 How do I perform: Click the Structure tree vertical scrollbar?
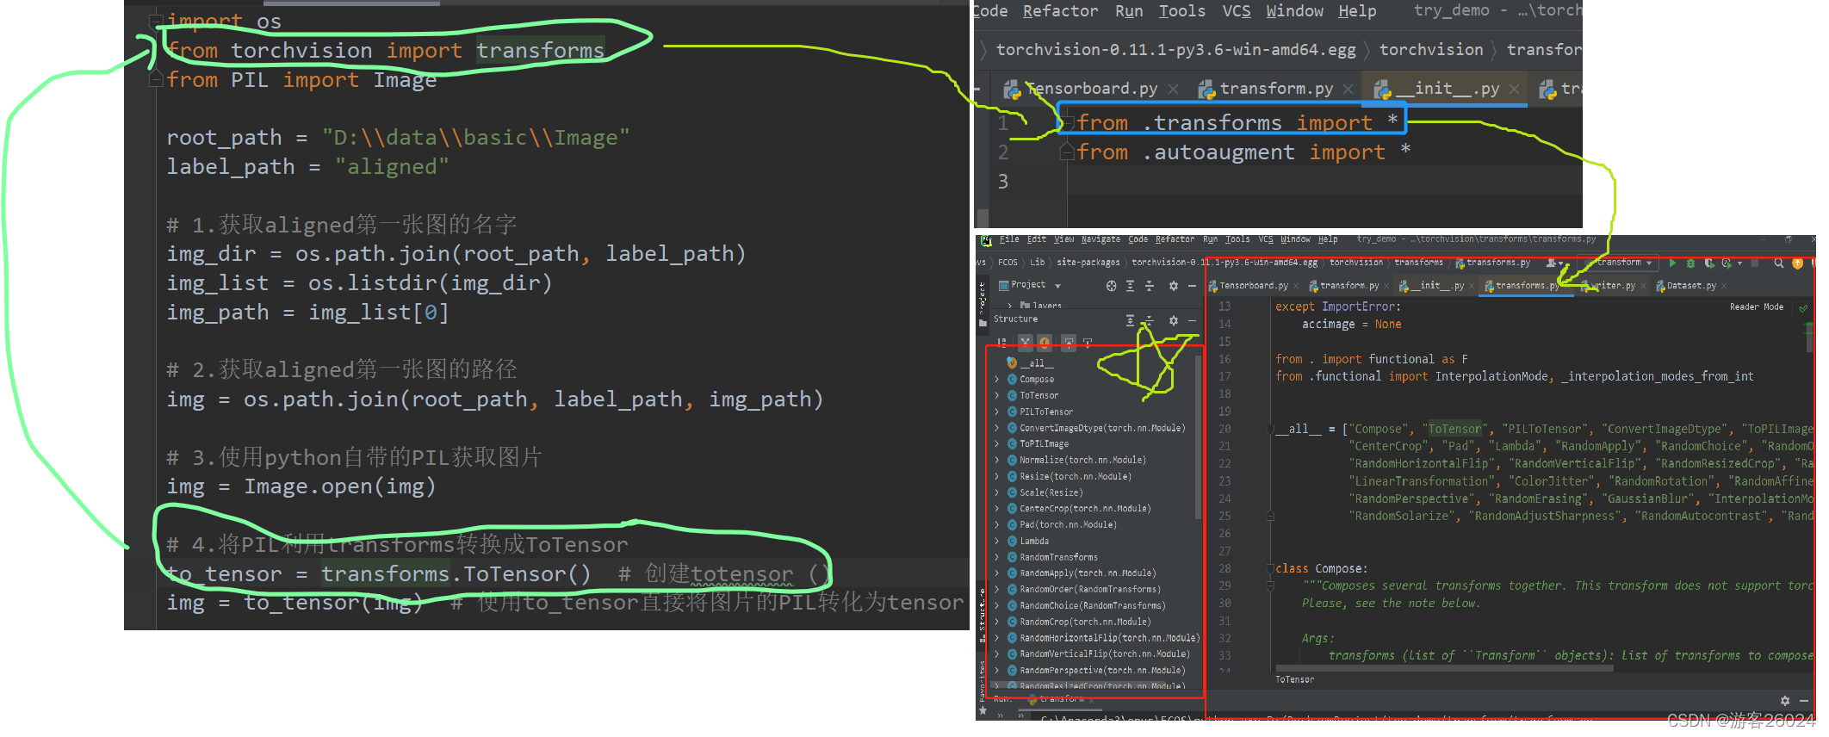point(1198,439)
